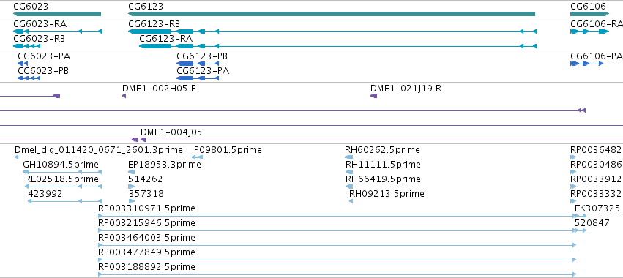
Task: Click the CG6023-PB protein glyph
Action: tap(29, 78)
